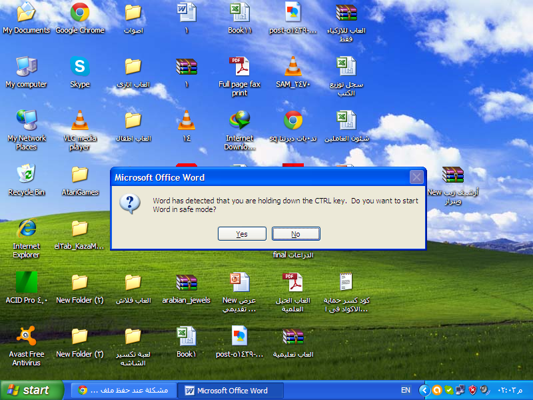Select Internet Explorer shortcut
This screenshot has height=400, width=533.
click(26, 238)
